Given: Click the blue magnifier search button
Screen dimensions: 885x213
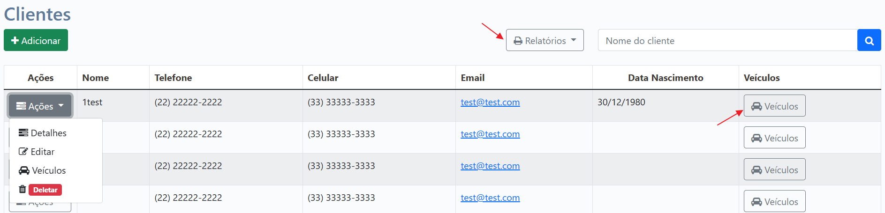Looking at the screenshot, I should pos(869,40).
